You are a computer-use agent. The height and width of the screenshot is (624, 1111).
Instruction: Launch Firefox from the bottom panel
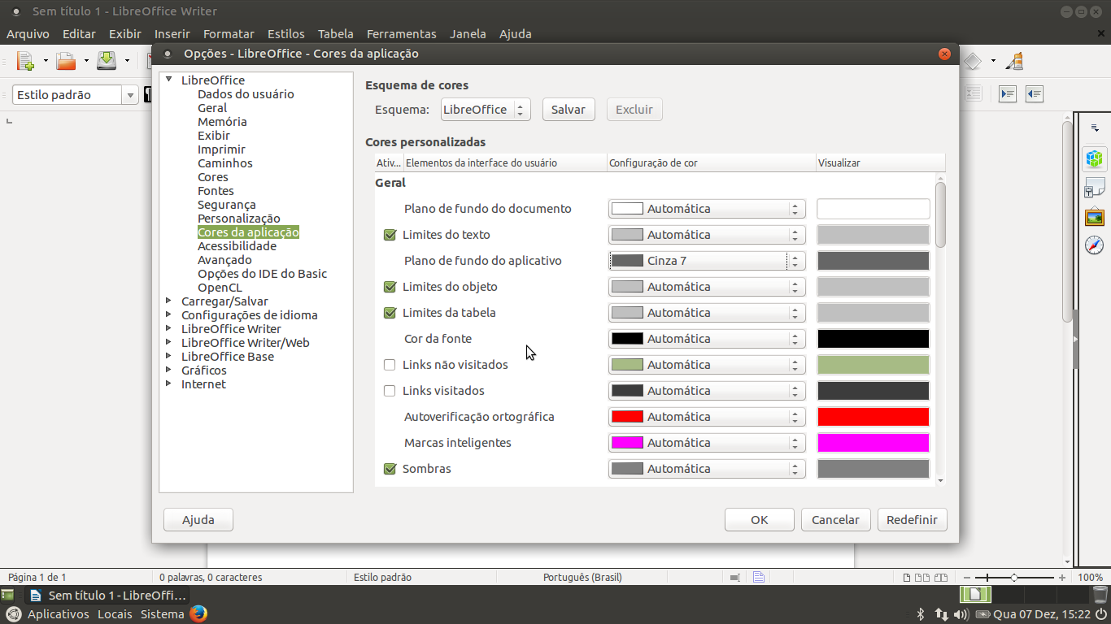click(198, 613)
